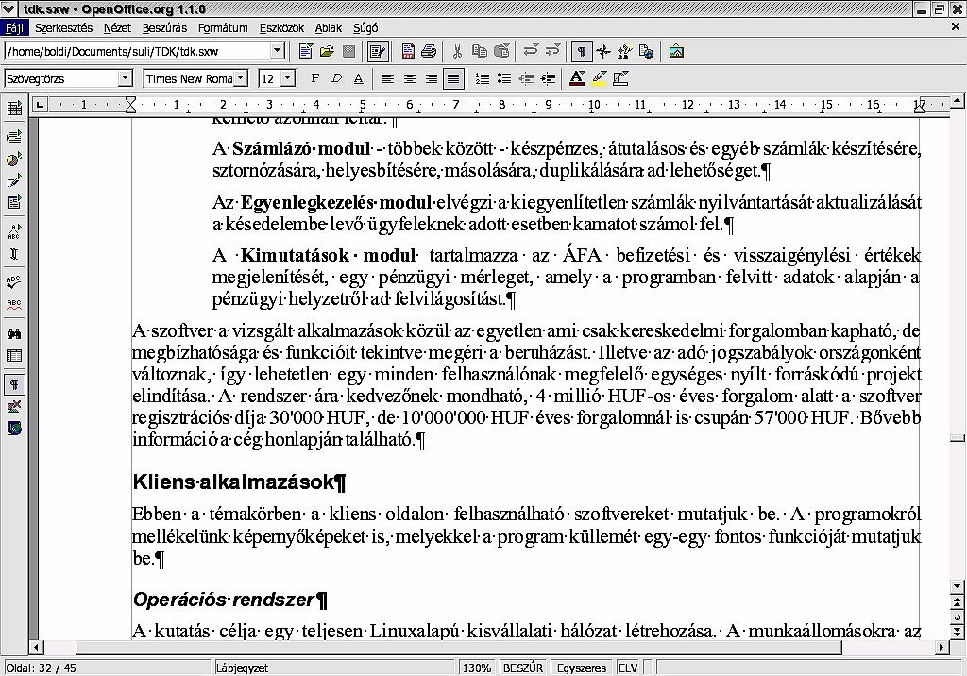967x676 pixels.
Task: Click pilcrow icon in top function bar
Action: [x=582, y=51]
